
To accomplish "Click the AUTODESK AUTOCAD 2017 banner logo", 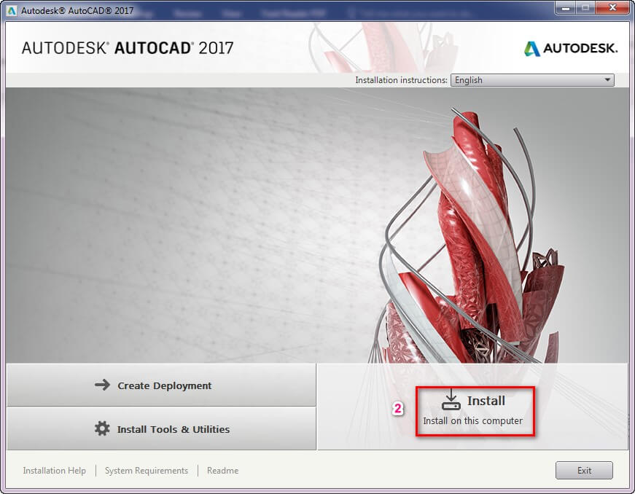I will (x=128, y=48).
